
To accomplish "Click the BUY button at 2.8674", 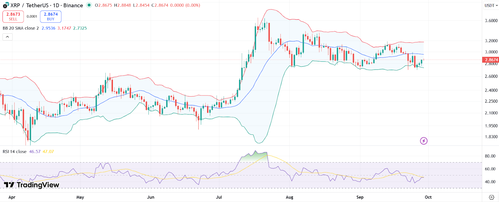I will [51, 16].
